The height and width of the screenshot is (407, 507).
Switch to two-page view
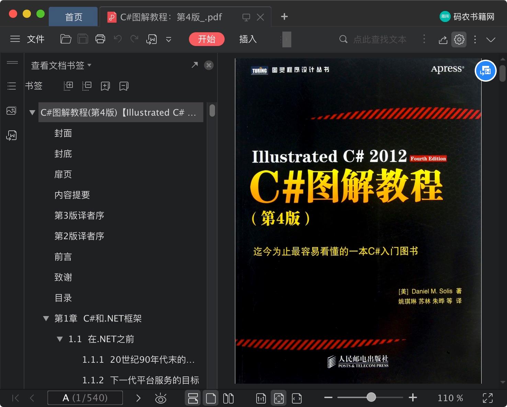tap(228, 398)
